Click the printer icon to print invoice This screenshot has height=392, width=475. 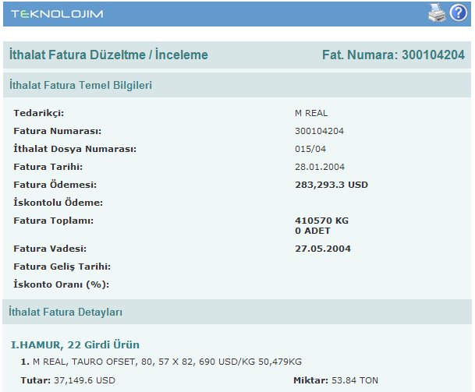438,12
